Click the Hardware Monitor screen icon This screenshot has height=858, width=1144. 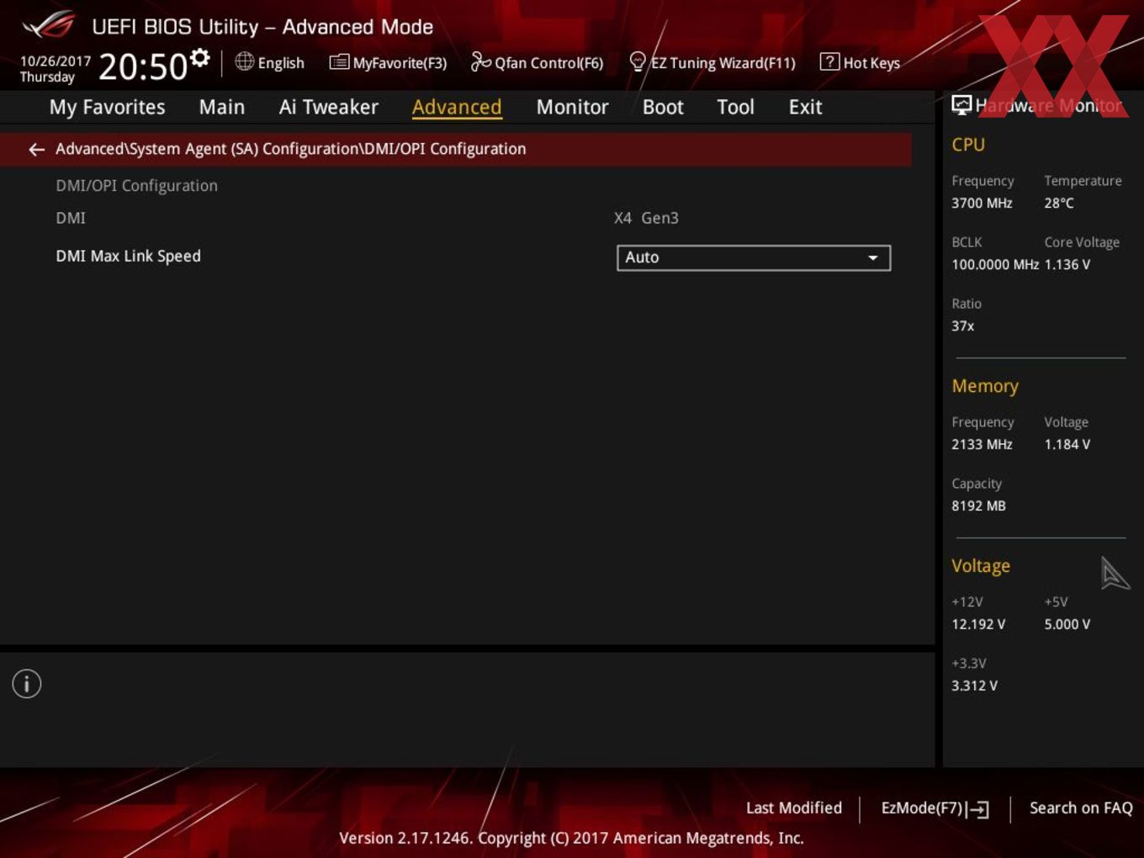(961, 105)
